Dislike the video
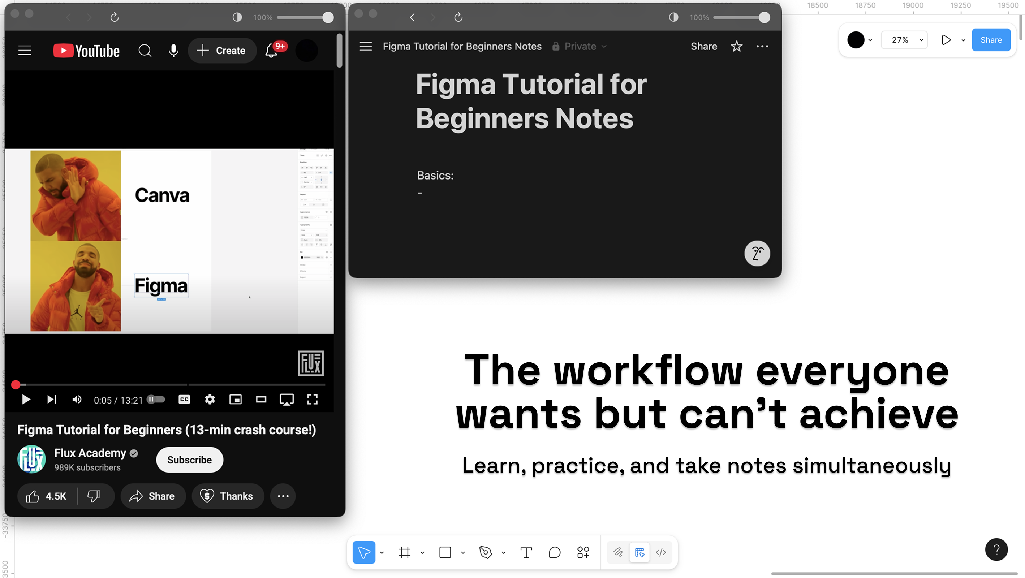The height and width of the screenshot is (578, 1025). [94, 496]
